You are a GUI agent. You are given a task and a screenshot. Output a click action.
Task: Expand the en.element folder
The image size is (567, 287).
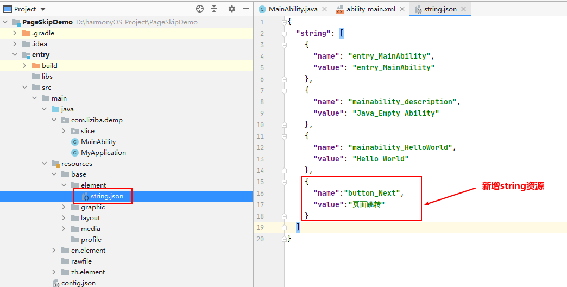point(54,251)
